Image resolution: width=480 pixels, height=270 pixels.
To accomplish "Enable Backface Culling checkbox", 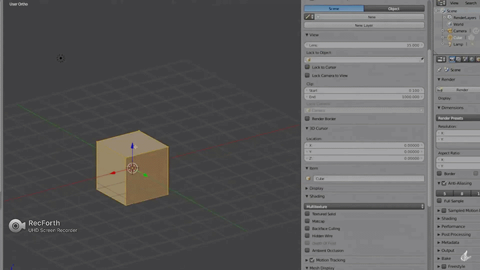I will [x=307, y=228].
